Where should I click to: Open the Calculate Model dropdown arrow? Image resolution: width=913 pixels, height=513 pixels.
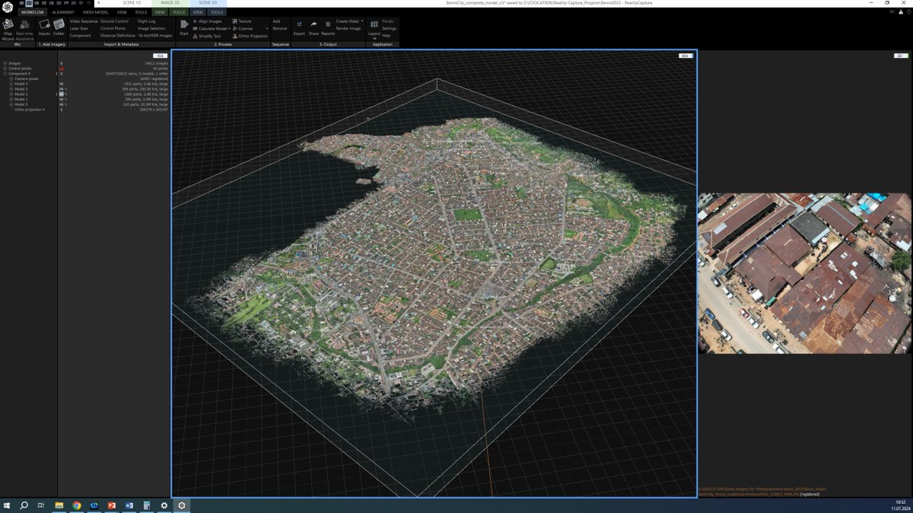229,29
